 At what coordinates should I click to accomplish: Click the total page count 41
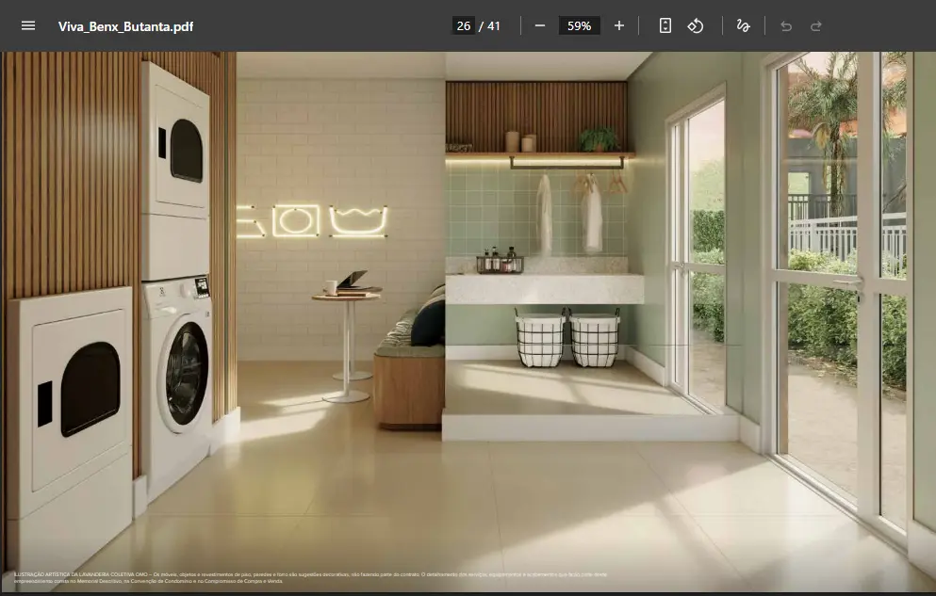point(494,25)
